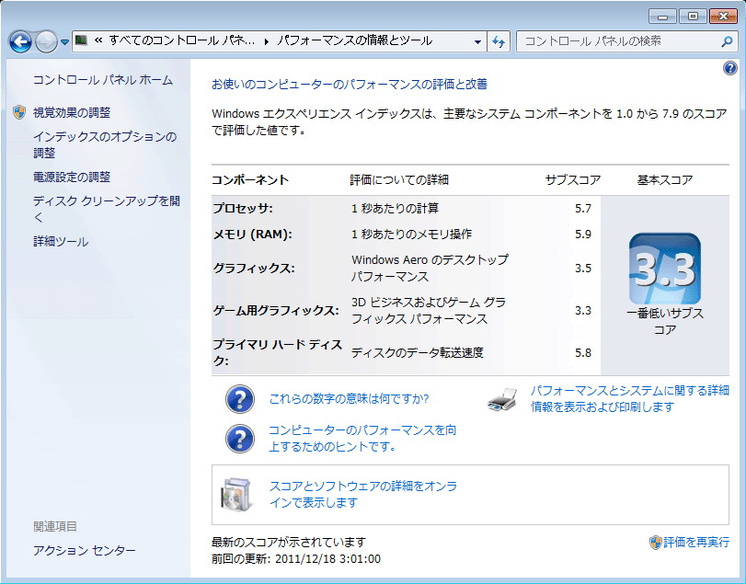Open コントロール パネル ホーム in sidebar
Viewport: 746px width, 584px height.
point(102,80)
